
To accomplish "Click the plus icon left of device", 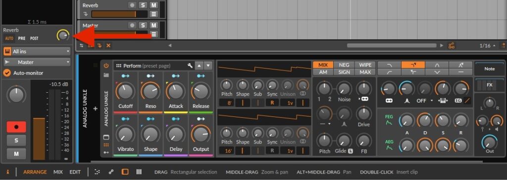I will (96, 109).
